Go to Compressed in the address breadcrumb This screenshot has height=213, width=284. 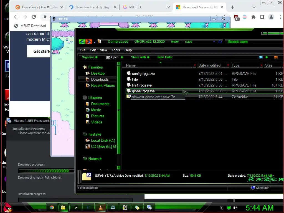point(118,42)
